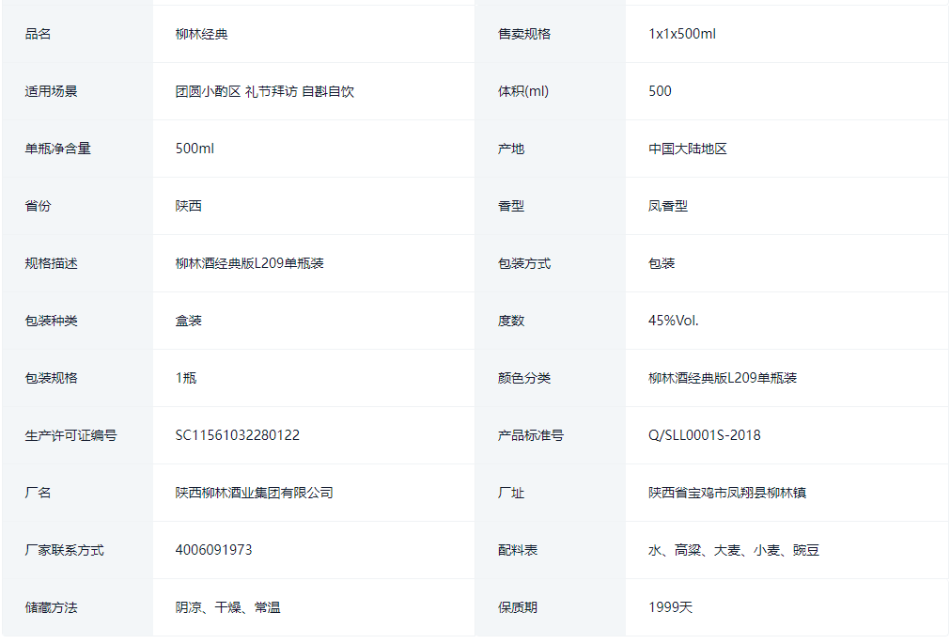Select the Q/SLL0001S-2018 standard number

click(704, 435)
